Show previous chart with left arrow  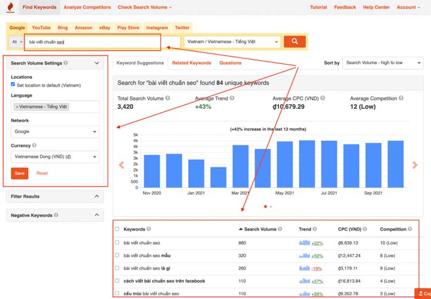(x=121, y=165)
